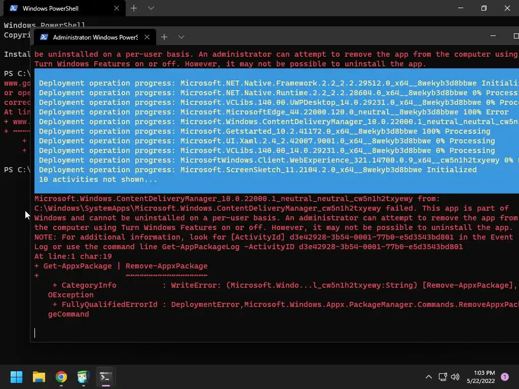Maximize the Administrator PowerShell window
Screen dimensions: 519x389
[515, 36]
